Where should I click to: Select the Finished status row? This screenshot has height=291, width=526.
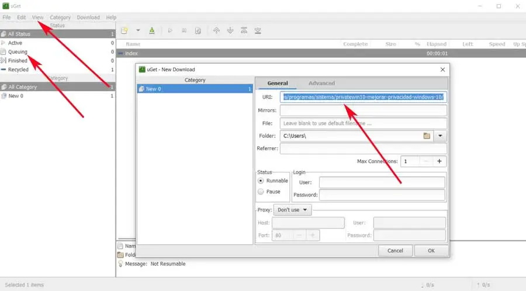click(x=58, y=61)
